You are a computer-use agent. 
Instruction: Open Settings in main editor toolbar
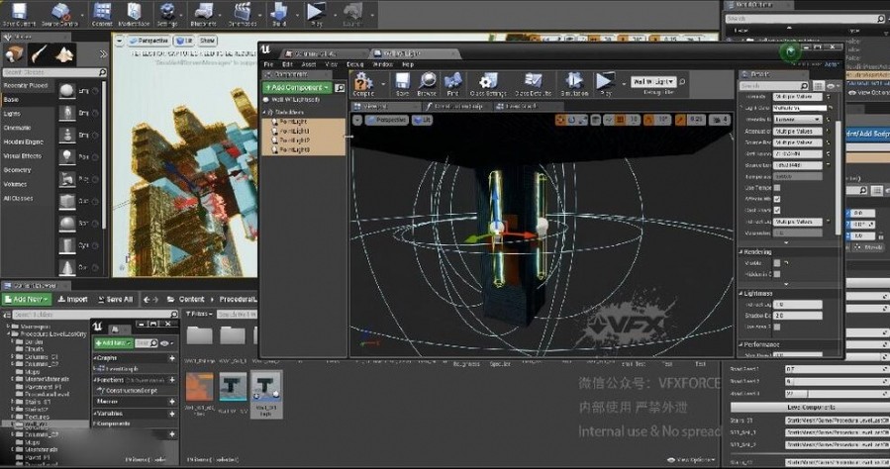pyautogui.click(x=167, y=14)
